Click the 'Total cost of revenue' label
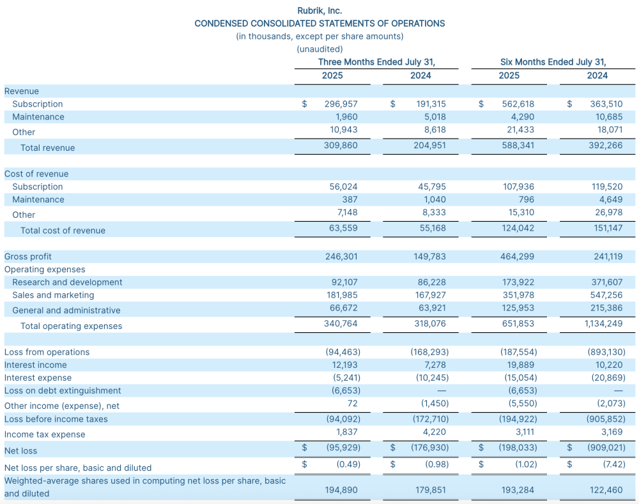639x504 pixels. pyautogui.click(x=63, y=231)
